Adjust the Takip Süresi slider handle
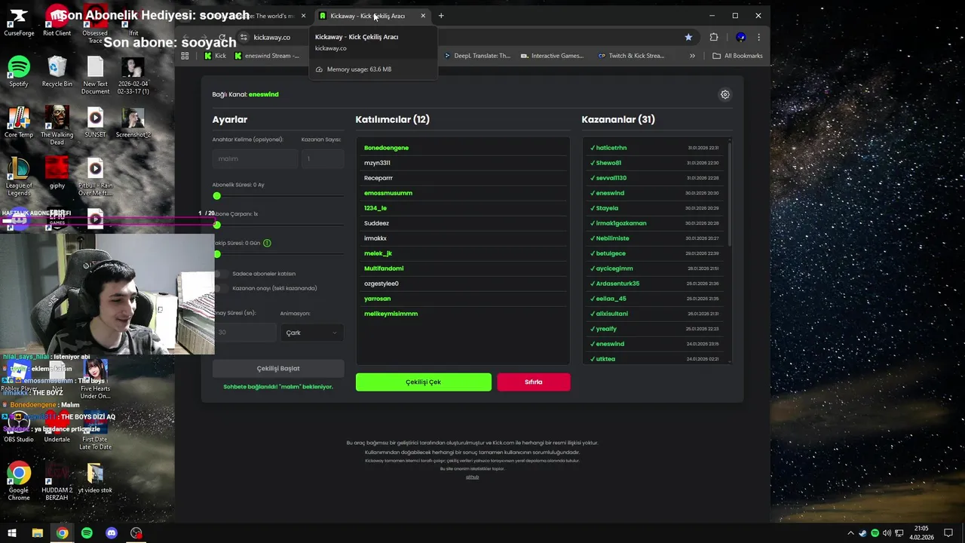 (217, 254)
